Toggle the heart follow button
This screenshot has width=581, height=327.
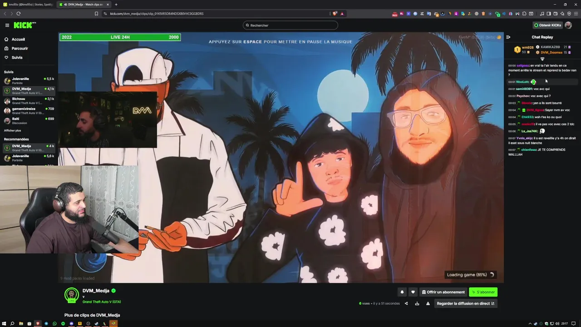413,292
